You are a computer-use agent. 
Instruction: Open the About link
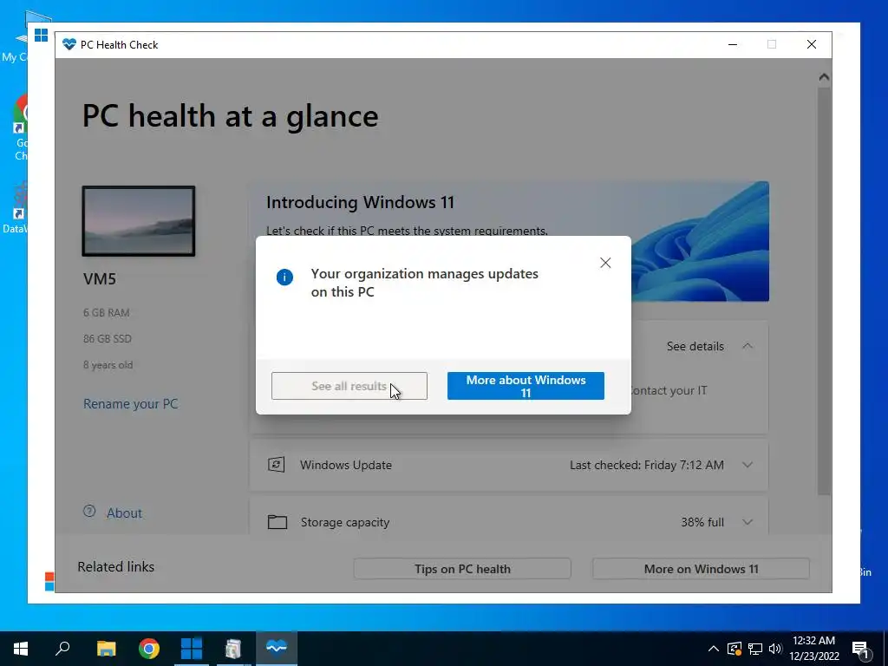(124, 513)
